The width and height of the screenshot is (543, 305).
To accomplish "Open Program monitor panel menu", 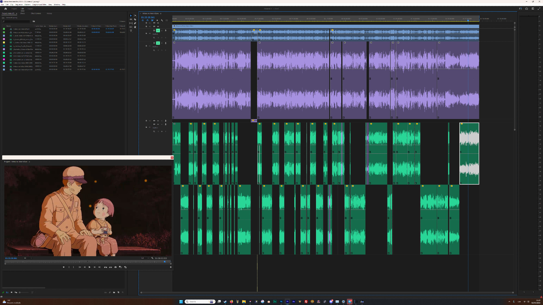I will (x=29, y=162).
